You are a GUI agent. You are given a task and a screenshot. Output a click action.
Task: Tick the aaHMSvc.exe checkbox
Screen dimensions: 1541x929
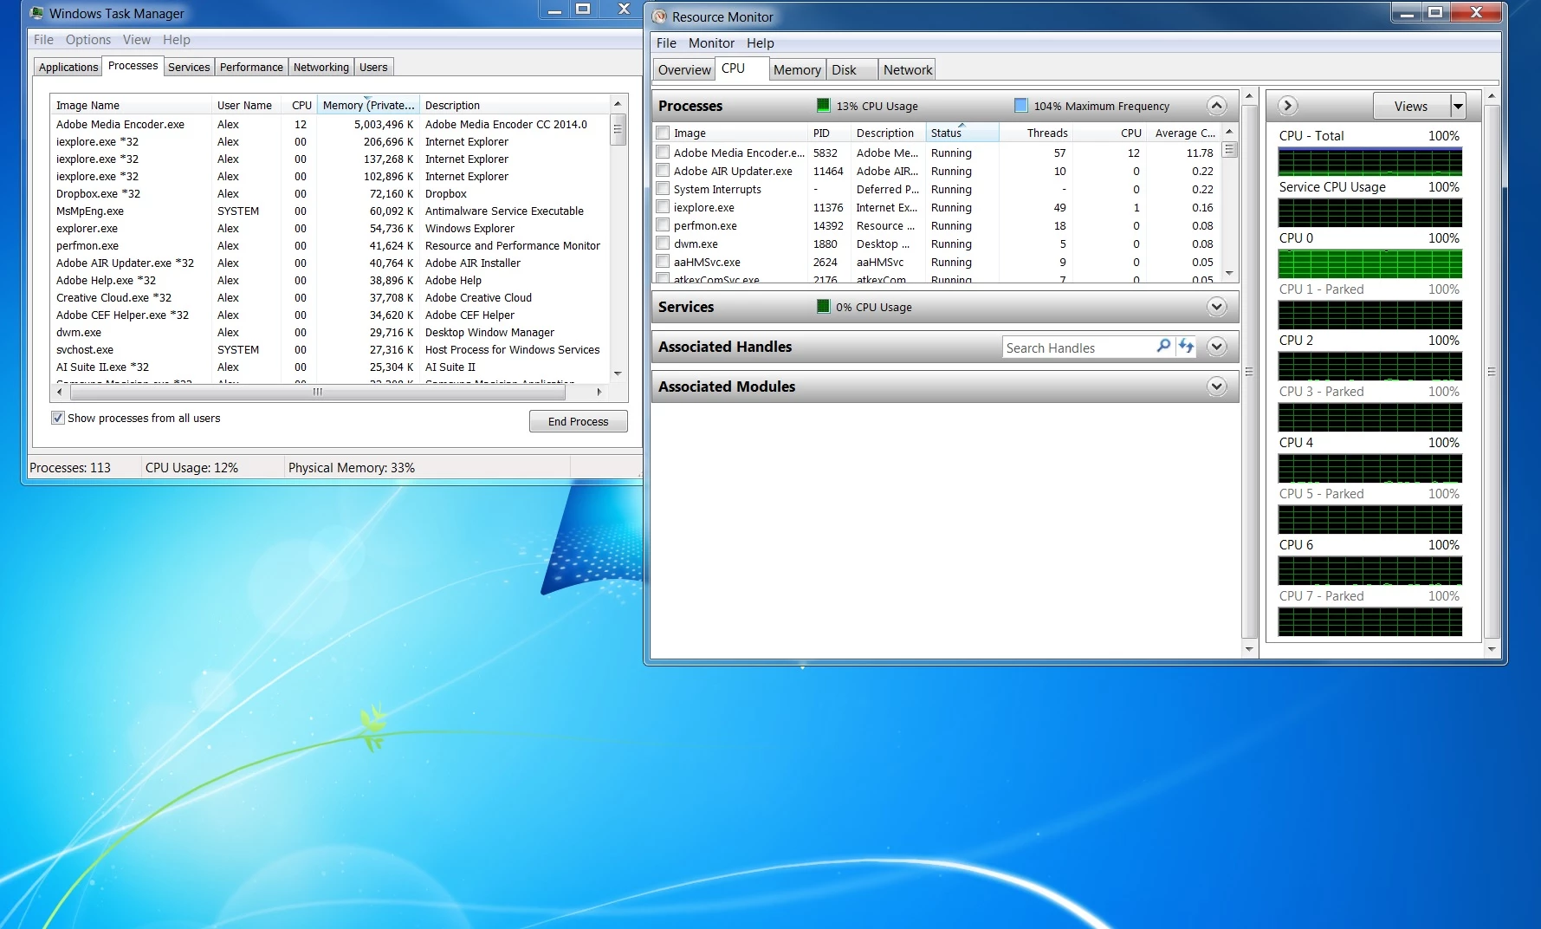point(663,262)
